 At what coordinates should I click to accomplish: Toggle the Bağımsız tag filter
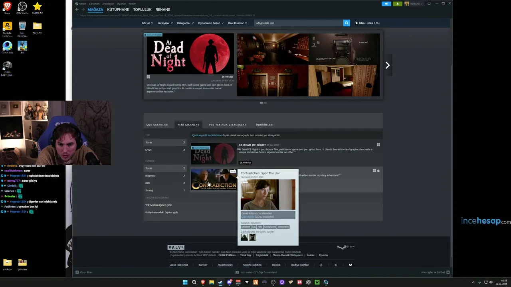click(x=165, y=176)
